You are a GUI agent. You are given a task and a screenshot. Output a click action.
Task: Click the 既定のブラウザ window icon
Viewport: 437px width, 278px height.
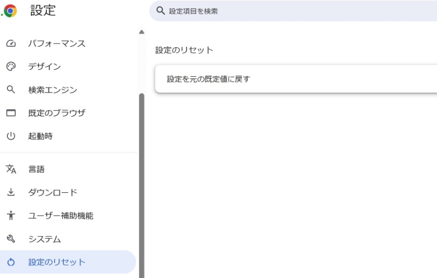pyautogui.click(x=10, y=113)
